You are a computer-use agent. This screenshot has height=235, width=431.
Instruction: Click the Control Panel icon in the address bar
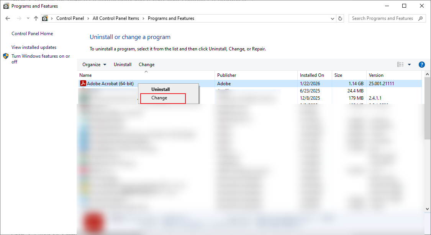(x=45, y=18)
